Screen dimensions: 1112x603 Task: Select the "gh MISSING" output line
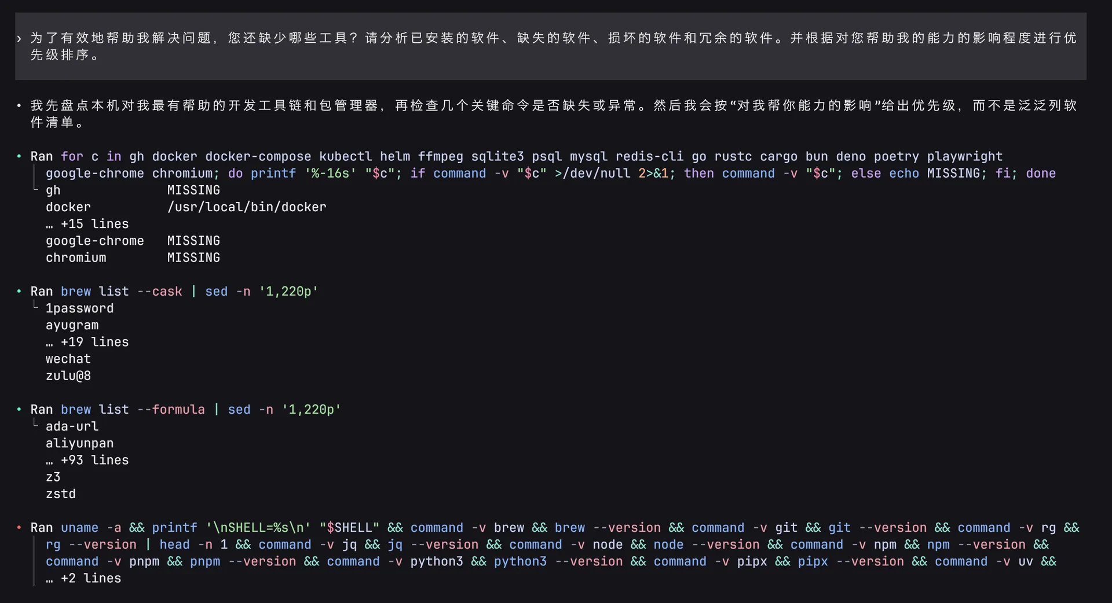pos(133,190)
